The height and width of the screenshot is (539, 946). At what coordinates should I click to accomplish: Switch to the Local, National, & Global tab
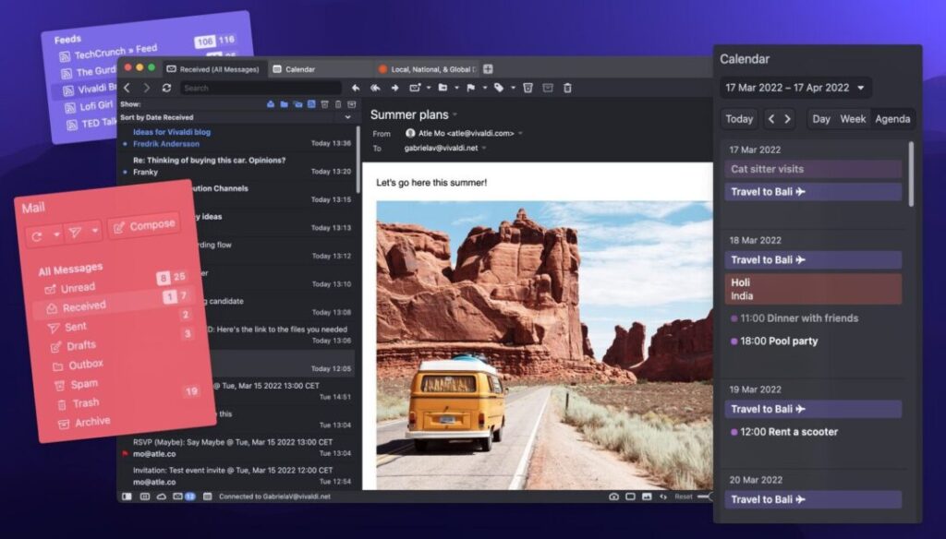(427, 69)
